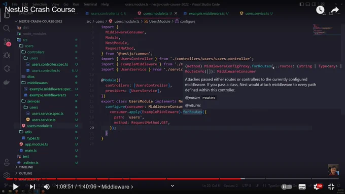
Task: Collapse the controllers folder
Action: (36, 52)
